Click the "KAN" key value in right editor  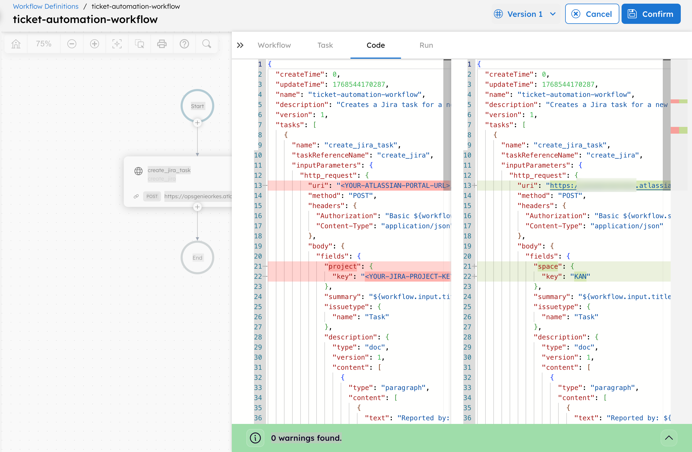580,277
